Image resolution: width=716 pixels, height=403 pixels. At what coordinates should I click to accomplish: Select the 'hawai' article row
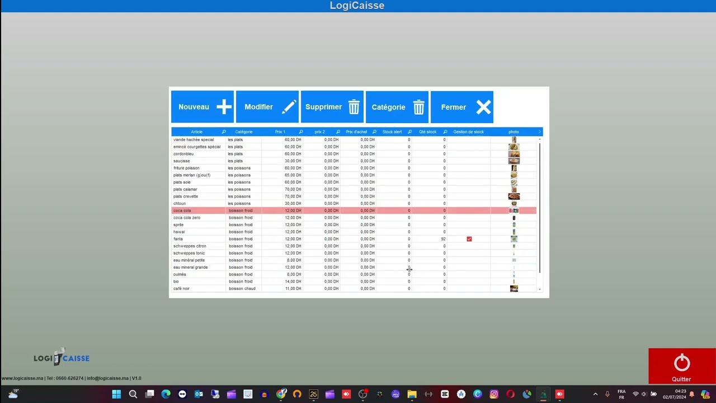pyautogui.click(x=354, y=232)
